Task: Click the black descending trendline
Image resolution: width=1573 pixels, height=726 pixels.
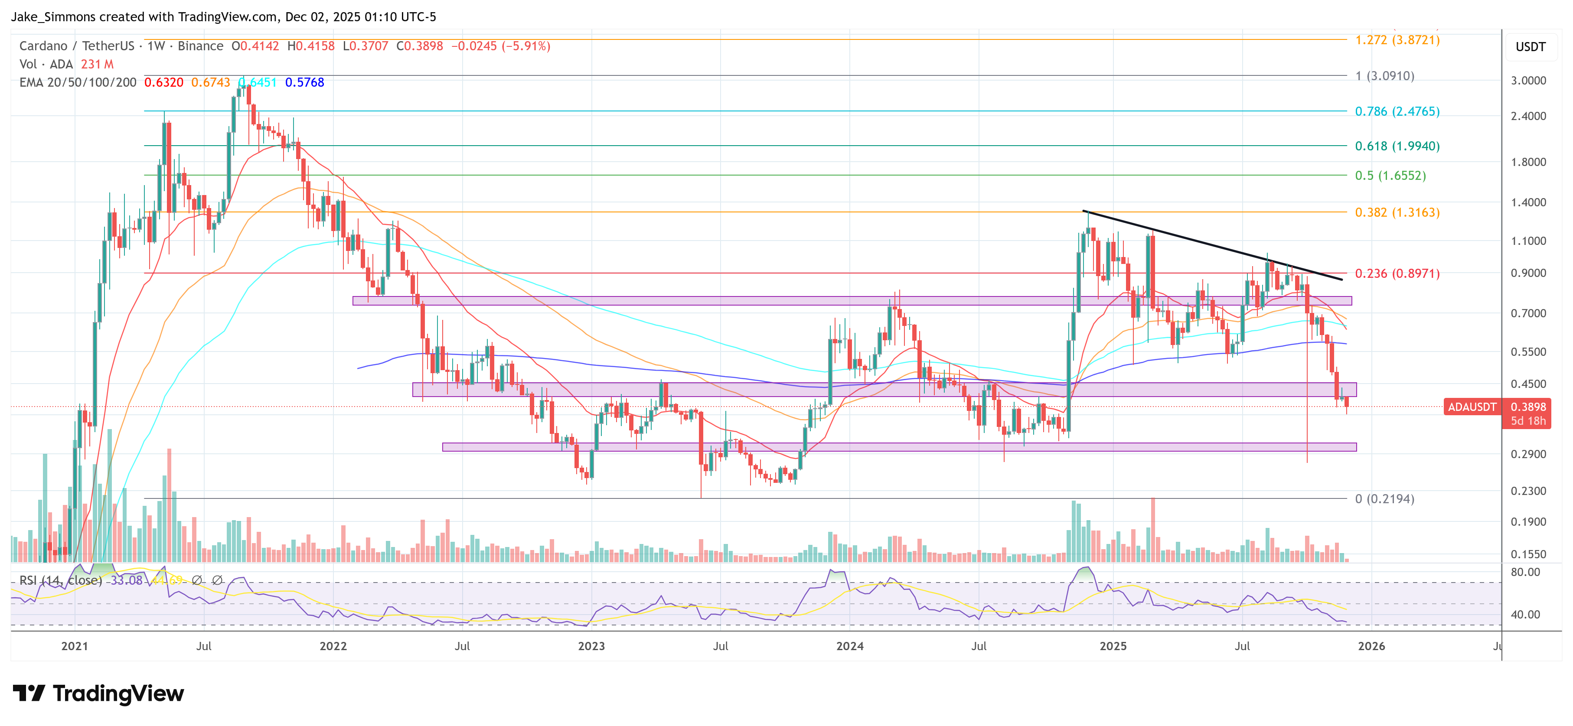Action: coord(1212,245)
